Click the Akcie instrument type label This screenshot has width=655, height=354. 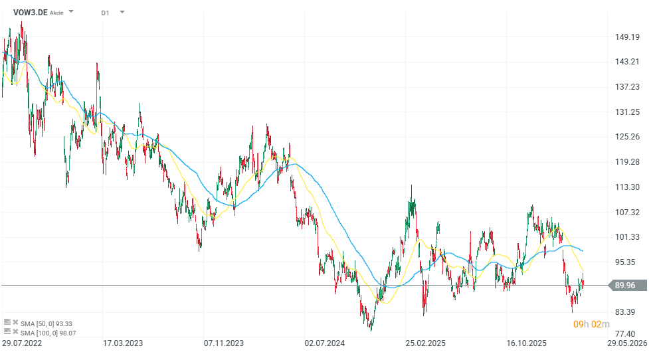[x=56, y=13]
